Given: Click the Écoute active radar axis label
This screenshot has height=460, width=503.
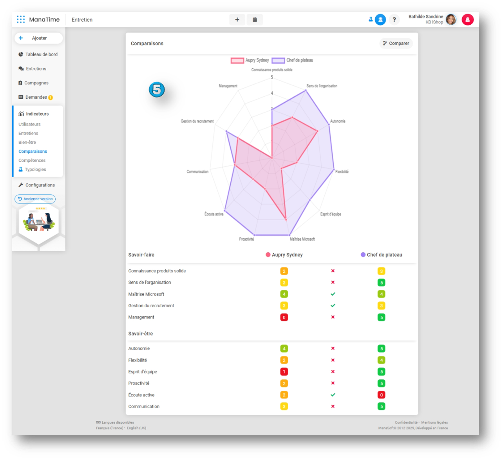Looking at the screenshot, I should coord(214,214).
